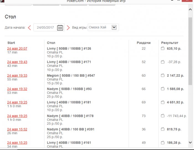The width and height of the screenshot is (194, 150).
Task: Click result value 635,10 р.
Action: coord(174,49)
